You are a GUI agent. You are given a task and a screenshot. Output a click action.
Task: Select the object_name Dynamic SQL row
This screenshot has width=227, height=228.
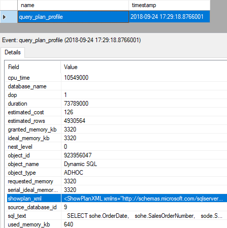coord(116,164)
